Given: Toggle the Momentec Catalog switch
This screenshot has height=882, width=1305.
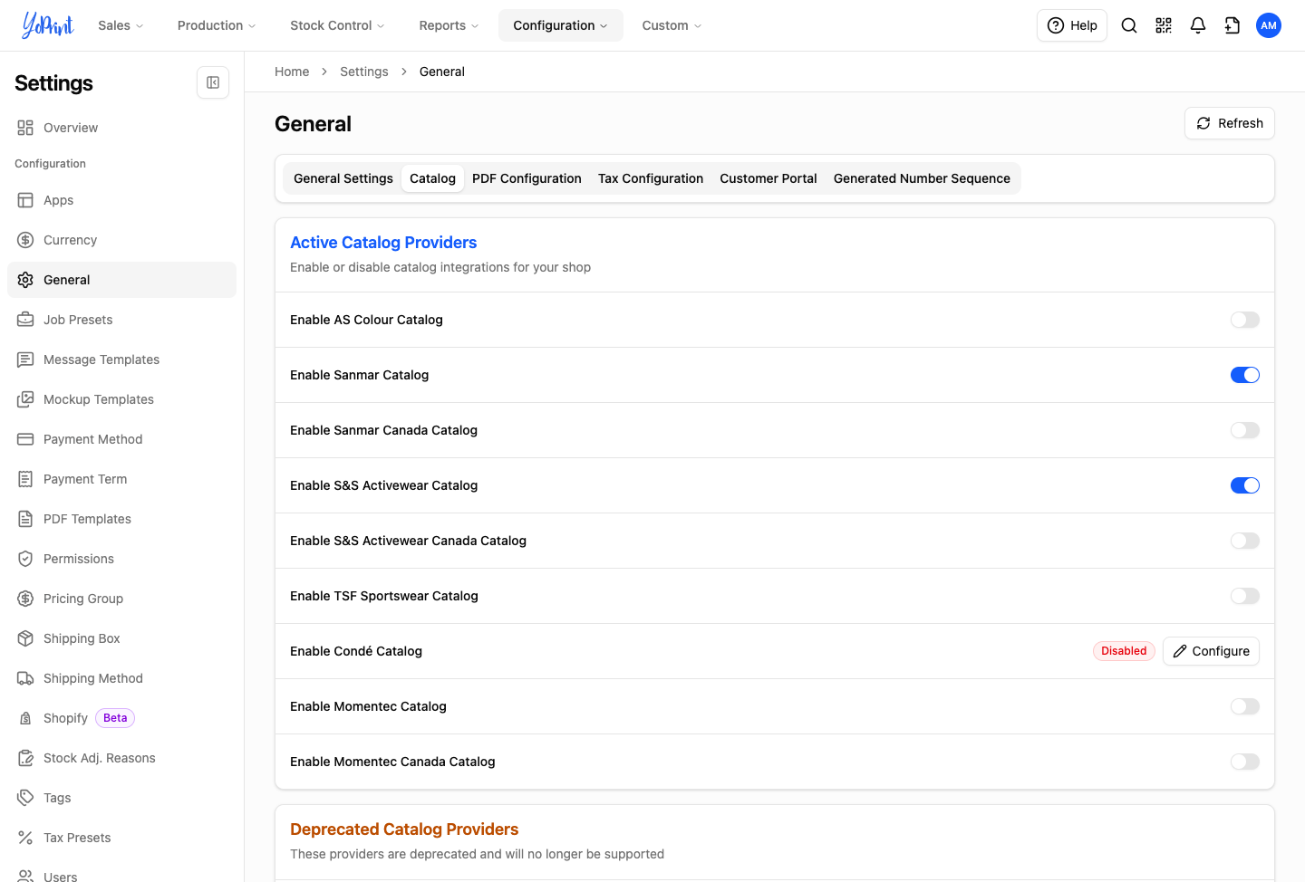Looking at the screenshot, I should [x=1245, y=706].
